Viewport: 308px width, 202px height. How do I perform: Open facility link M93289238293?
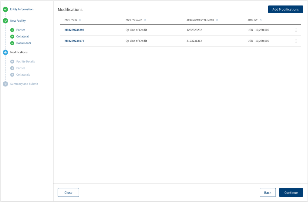[74, 30]
